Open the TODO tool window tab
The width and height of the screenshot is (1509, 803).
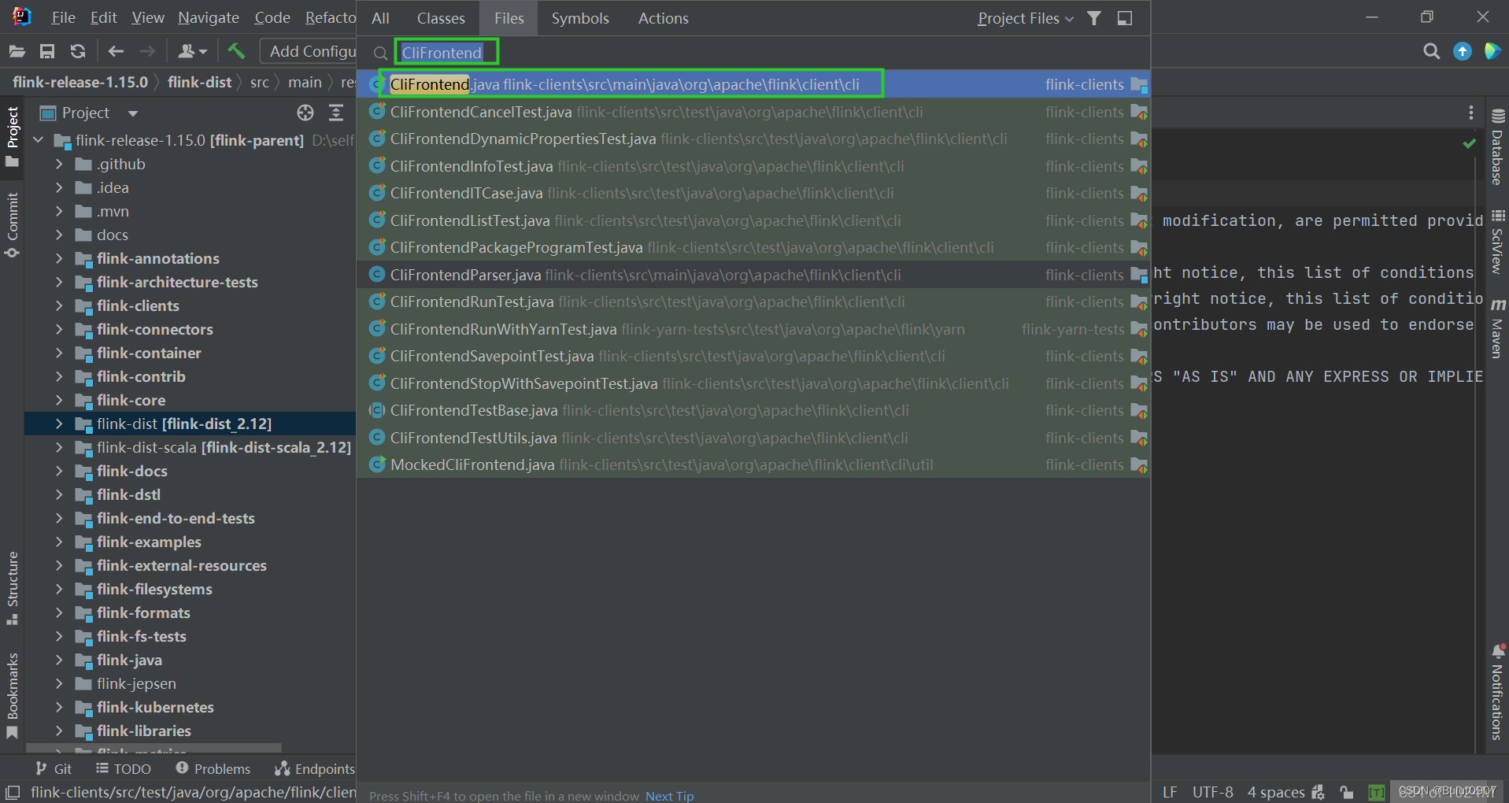tap(124, 769)
